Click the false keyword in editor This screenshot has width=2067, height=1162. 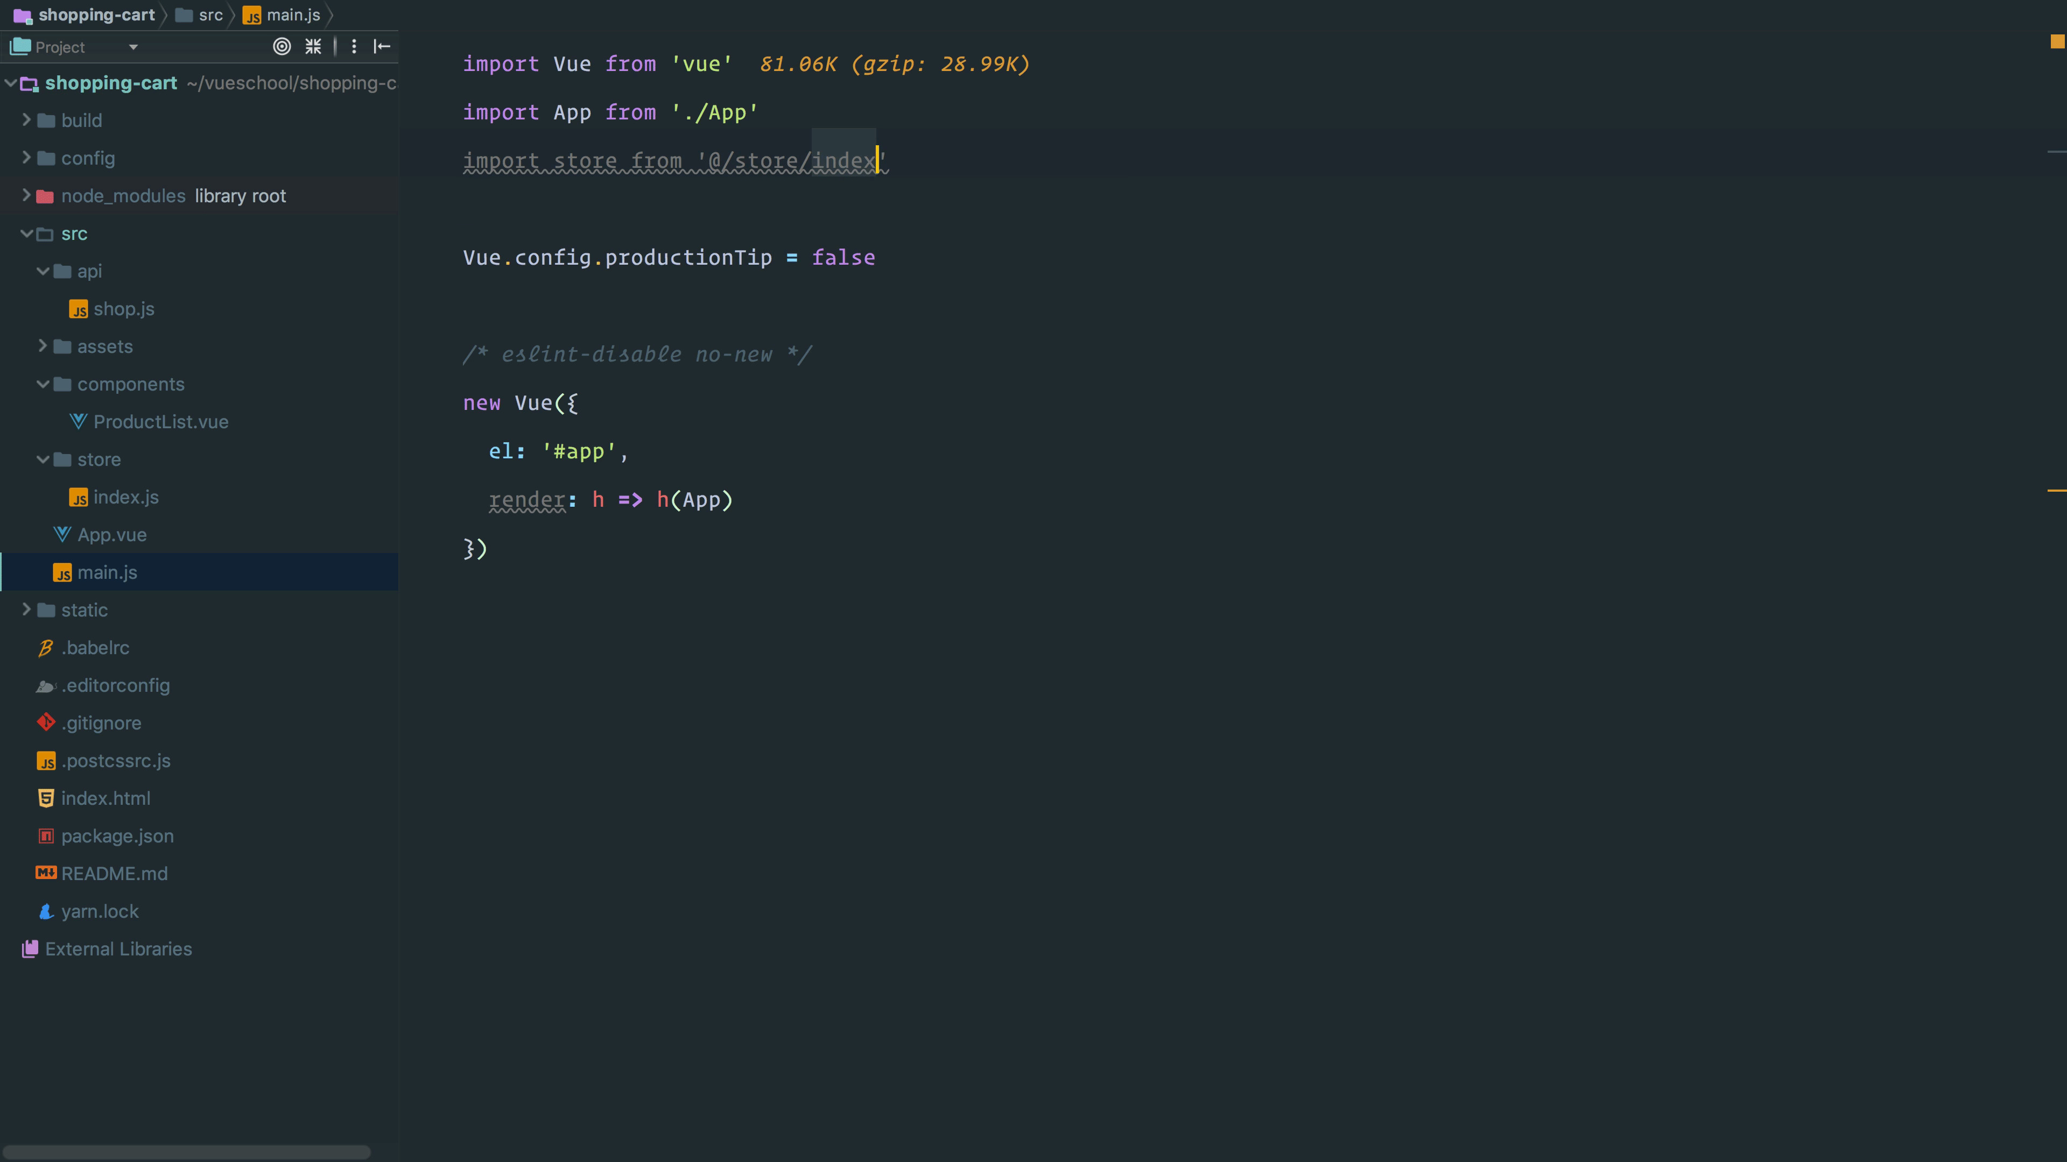(843, 258)
